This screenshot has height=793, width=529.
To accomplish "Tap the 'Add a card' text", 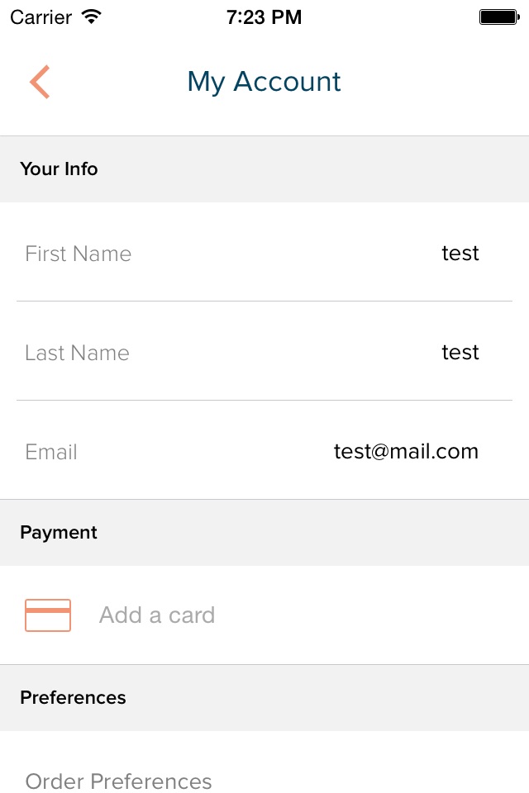I will (x=157, y=615).
